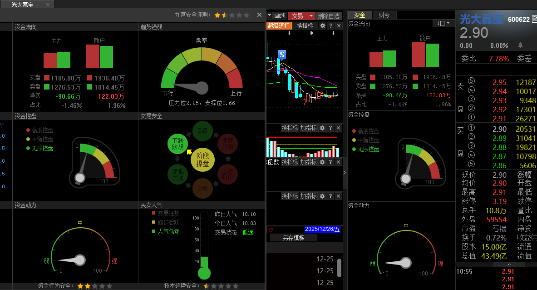Viewport: 537px width, 290px height.
Task: Close the 九宫安全评测 panel
Action: pyautogui.click(x=259, y=15)
